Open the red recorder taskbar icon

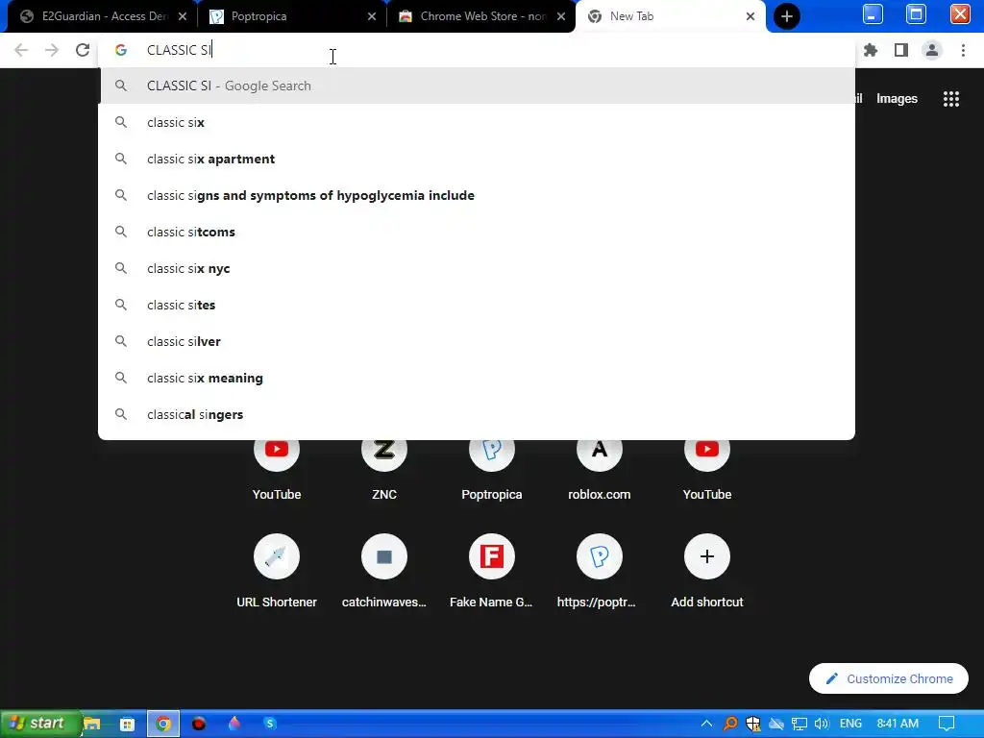coord(199,724)
